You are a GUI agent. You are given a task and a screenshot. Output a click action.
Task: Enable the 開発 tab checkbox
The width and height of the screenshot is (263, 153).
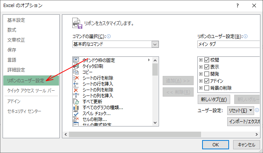coord(207,74)
